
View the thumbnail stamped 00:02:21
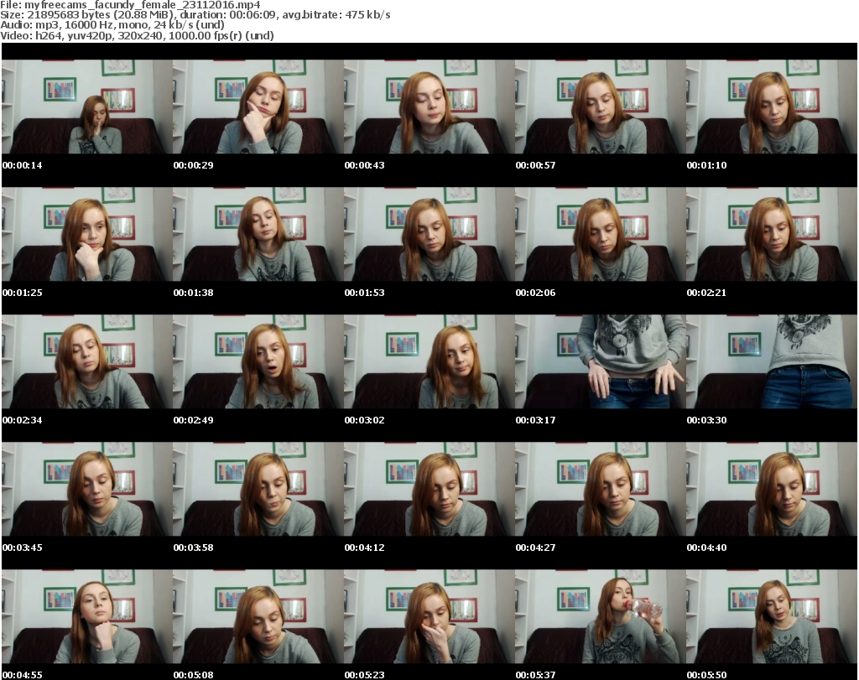(772, 234)
